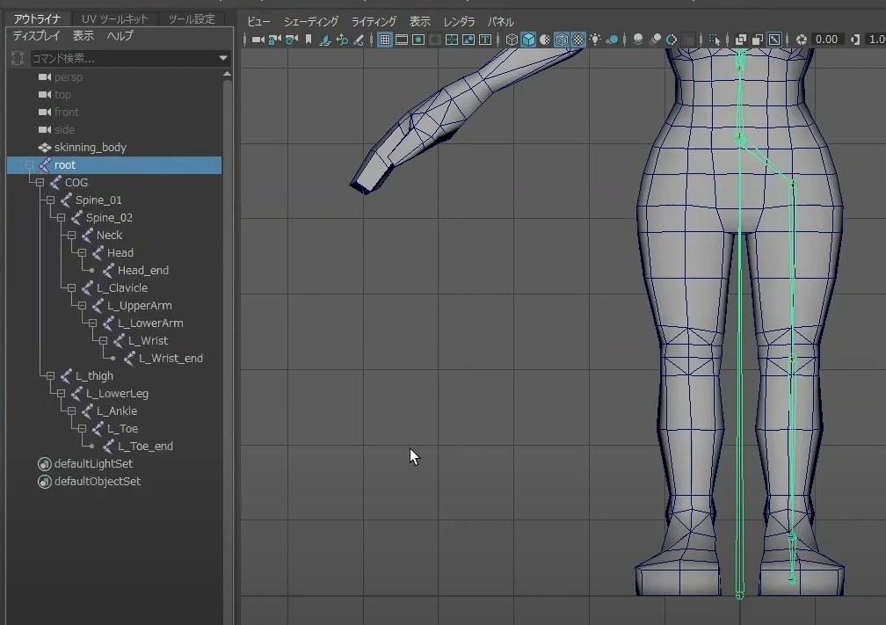Collapse the root joint hierarchy

point(29,165)
